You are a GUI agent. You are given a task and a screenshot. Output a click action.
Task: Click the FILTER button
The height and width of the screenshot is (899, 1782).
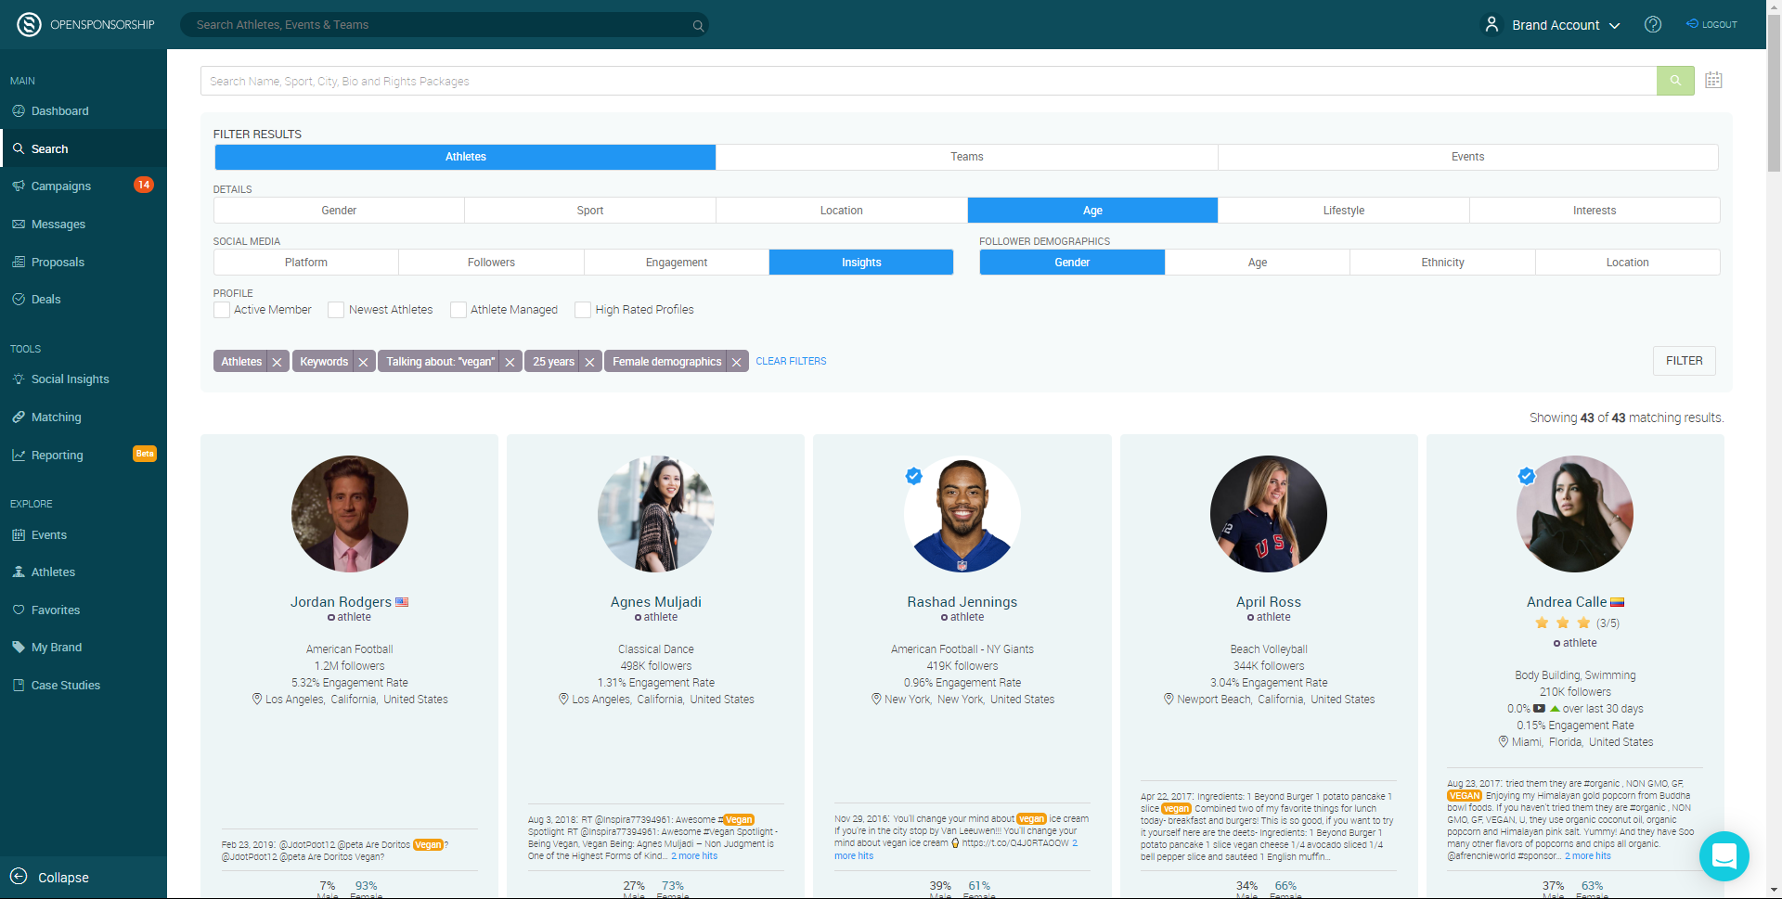tap(1684, 361)
